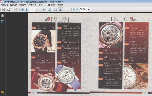The height and width of the screenshot is (96, 152).
Task: Click the grayed-out collaborate icon
Action: 16,9
